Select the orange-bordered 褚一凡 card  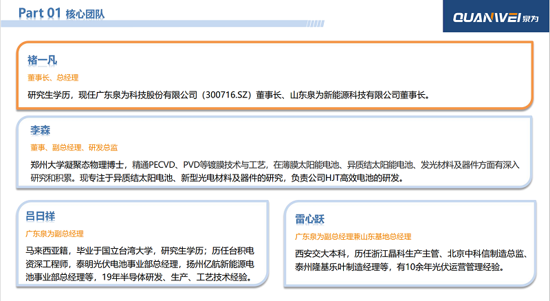275,76
